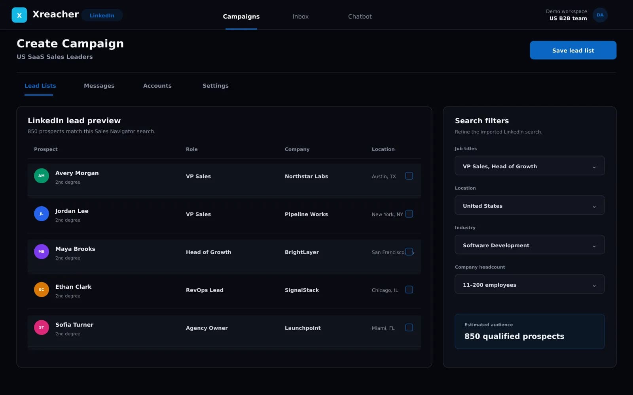Click the name Jordan Lee
Viewport: 633px width, 395px height.
[72, 211]
